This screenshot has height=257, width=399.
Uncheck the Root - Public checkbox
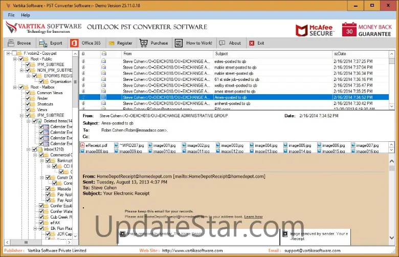(x=21, y=59)
